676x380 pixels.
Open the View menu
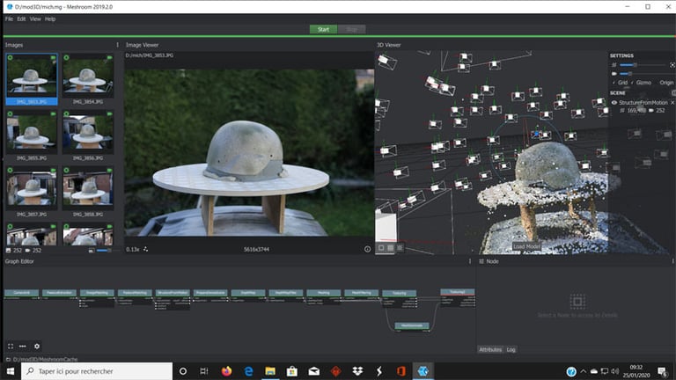[x=35, y=18]
